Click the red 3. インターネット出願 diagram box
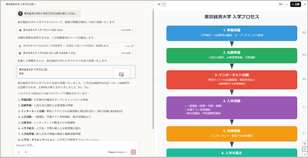Viewport: 308px width, 158px height. tap(232, 80)
